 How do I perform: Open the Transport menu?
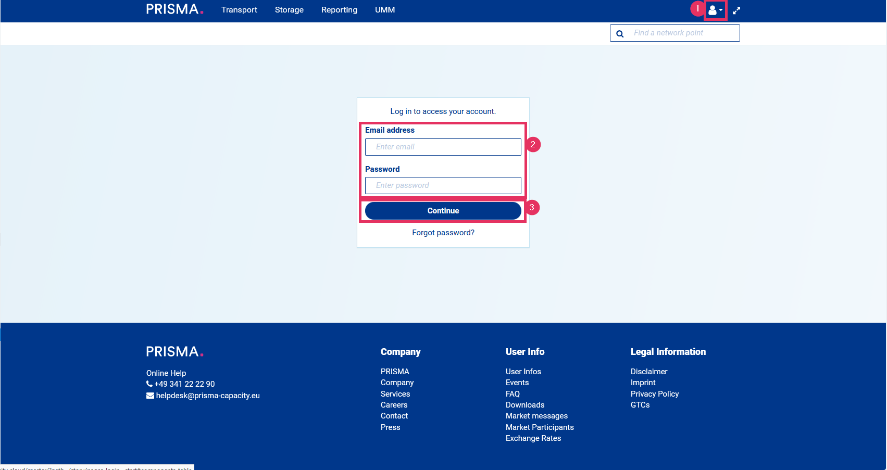(239, 10)
